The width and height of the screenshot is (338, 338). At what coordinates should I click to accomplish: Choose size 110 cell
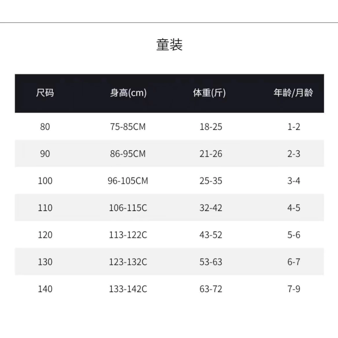pyautogui.click(x=45, y=208)
